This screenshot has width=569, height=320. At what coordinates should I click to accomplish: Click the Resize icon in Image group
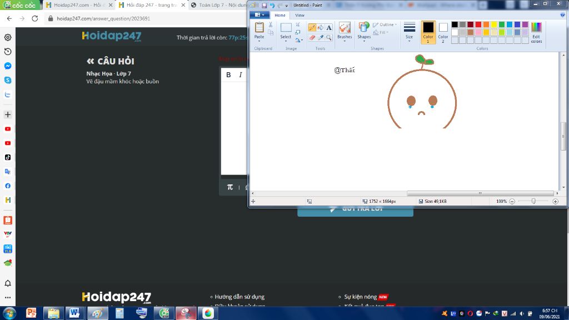point(298,33)
